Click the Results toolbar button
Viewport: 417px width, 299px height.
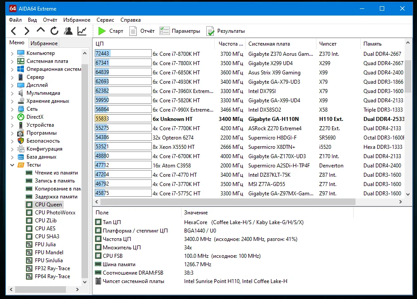[x=225, y=31]
